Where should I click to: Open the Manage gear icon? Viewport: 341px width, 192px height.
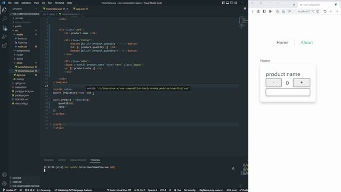pyautogui.click(x=4, y=183)
